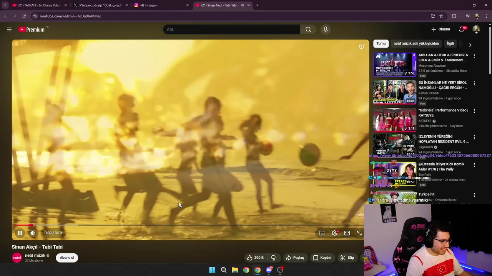Like the video with 390 B
The image size is (492, 276).
(x=255, y=258)
